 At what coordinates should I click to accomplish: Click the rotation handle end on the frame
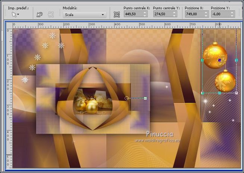(x=145, y=98)
